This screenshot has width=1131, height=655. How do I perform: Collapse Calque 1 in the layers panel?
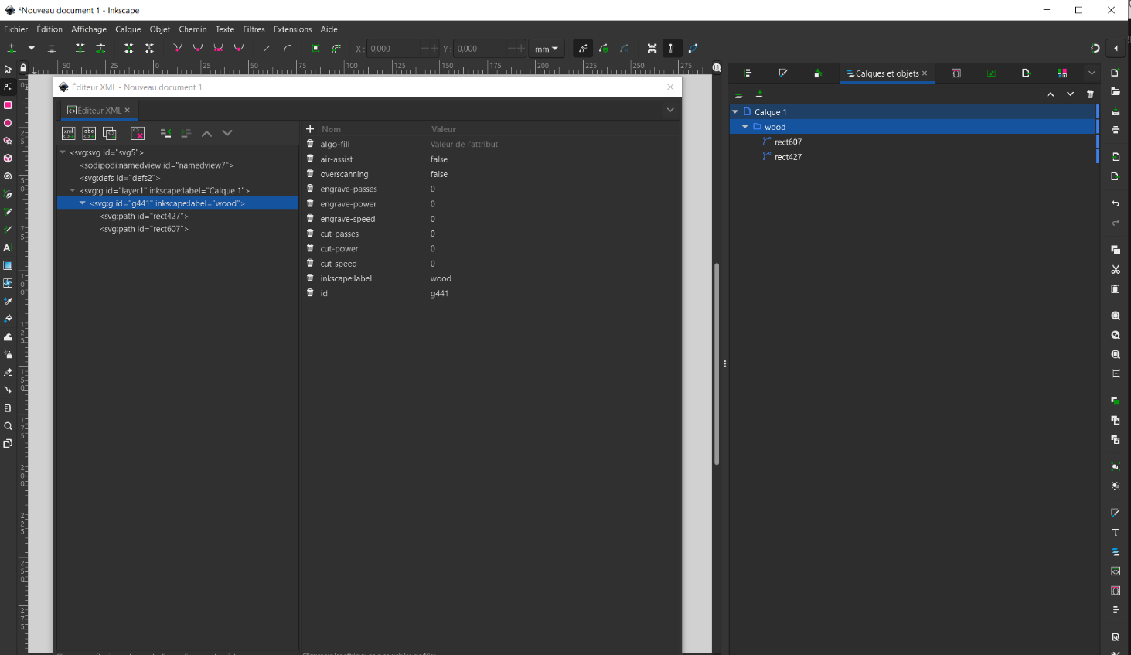tap(735, 112)
